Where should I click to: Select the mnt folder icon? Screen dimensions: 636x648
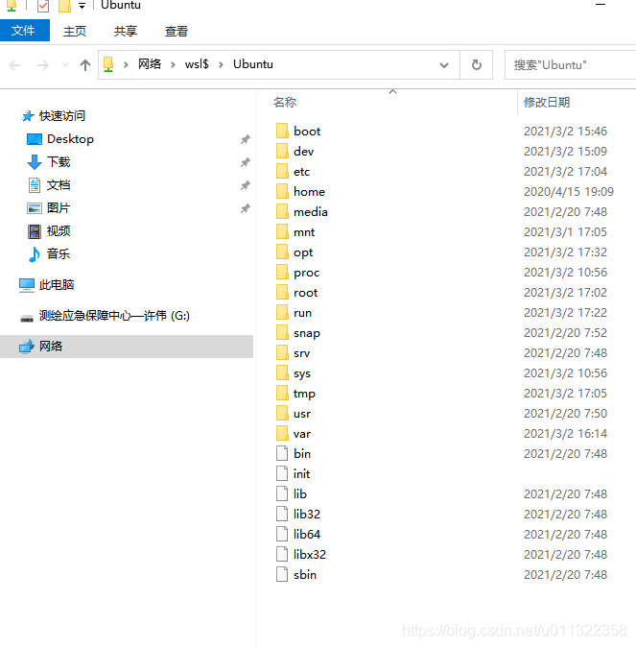(282, 231)
